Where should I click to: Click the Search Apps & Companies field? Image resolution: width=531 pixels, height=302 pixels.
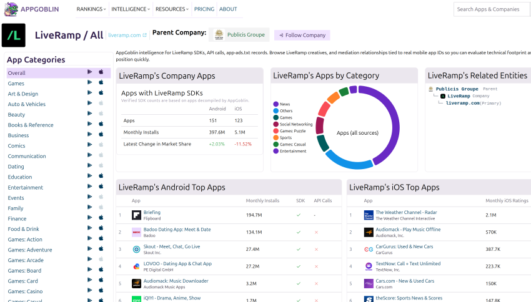492,9
